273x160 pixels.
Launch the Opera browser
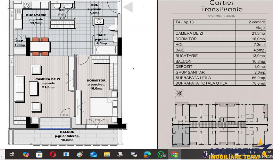coord(53,154)
